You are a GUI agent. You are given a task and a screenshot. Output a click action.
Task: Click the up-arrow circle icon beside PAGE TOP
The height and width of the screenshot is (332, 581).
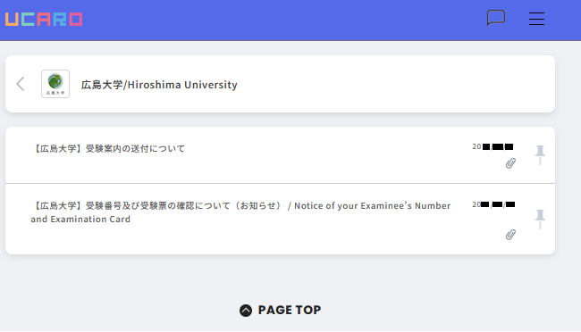pyautogui.click(x=246, y=311)
